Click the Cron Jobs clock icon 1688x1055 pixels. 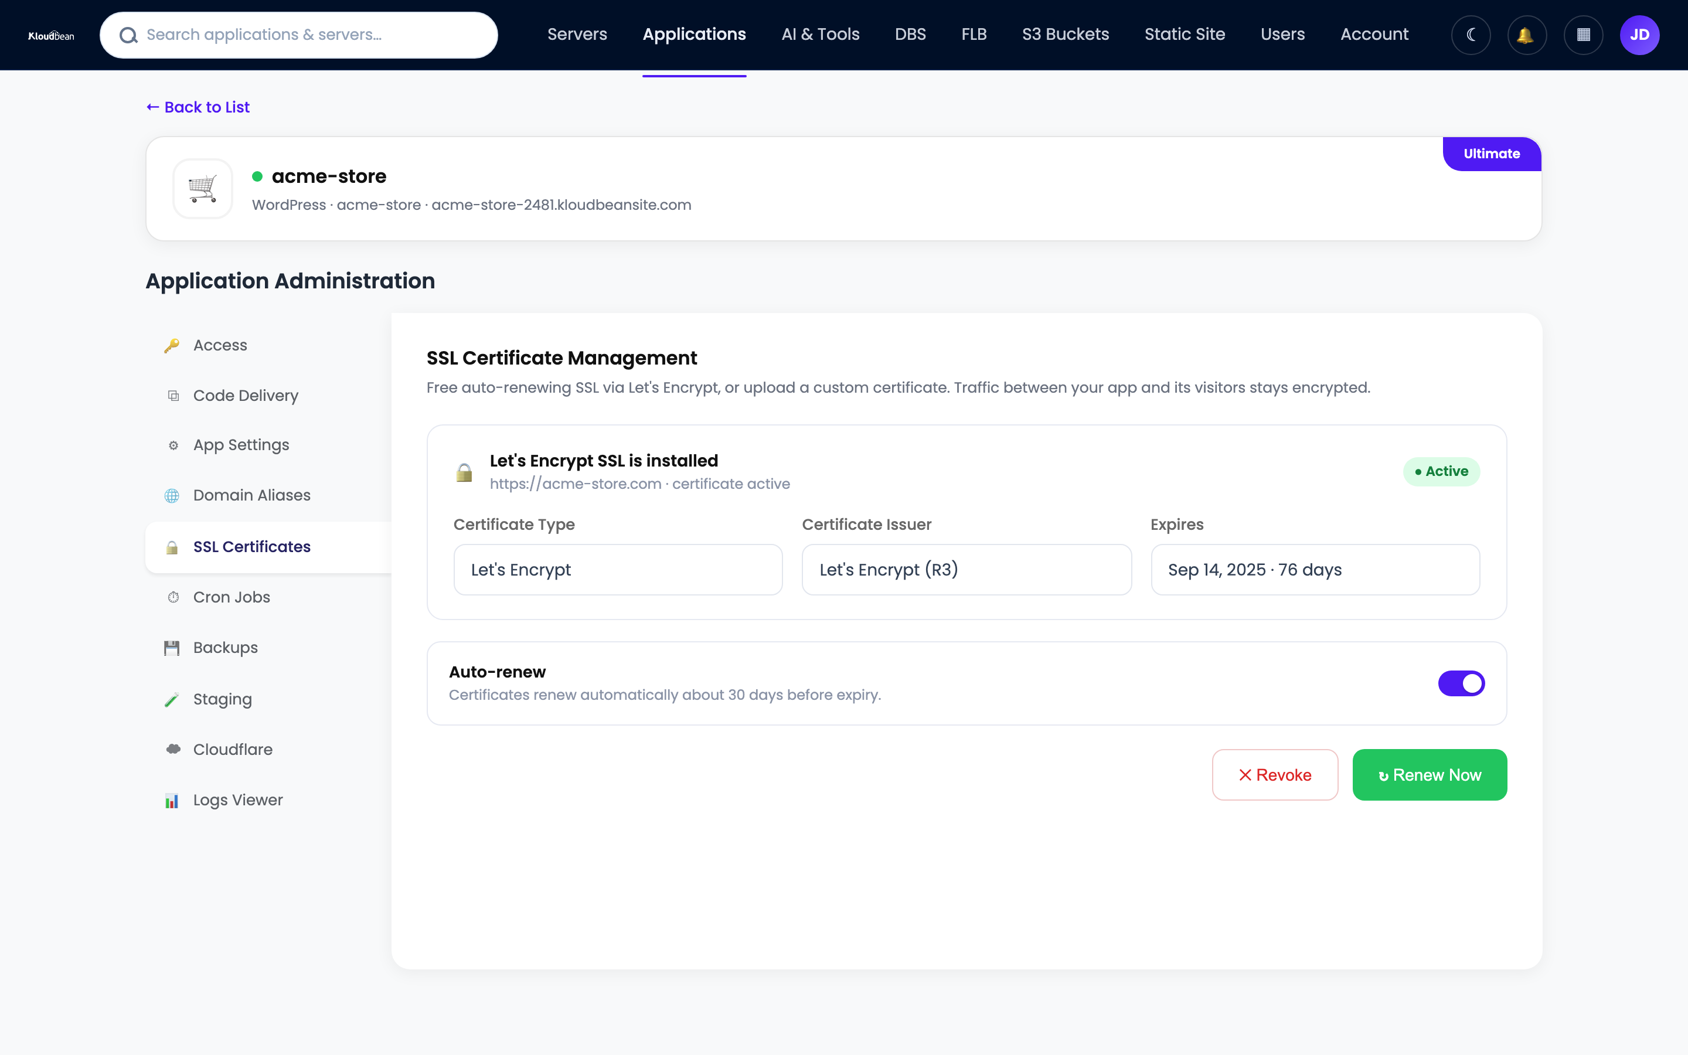click(x=173, y=597)
